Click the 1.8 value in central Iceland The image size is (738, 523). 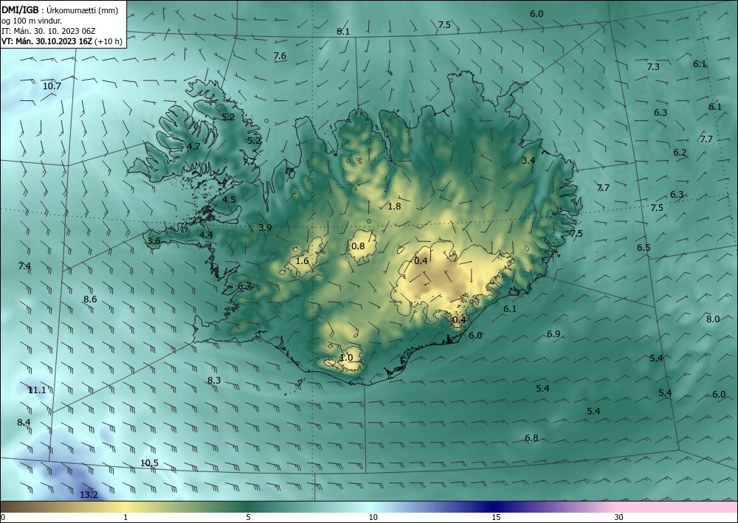pyautogui.click(x=394, y=206)
